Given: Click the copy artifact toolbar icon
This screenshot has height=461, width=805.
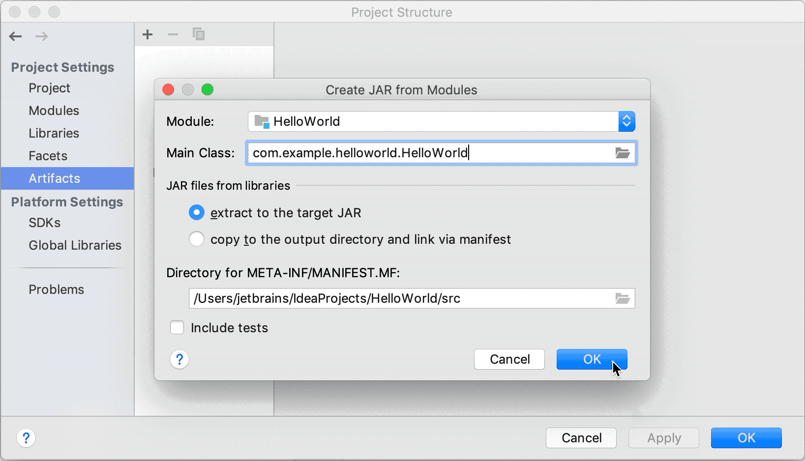Looking at the screenshot, I should 199,34.
